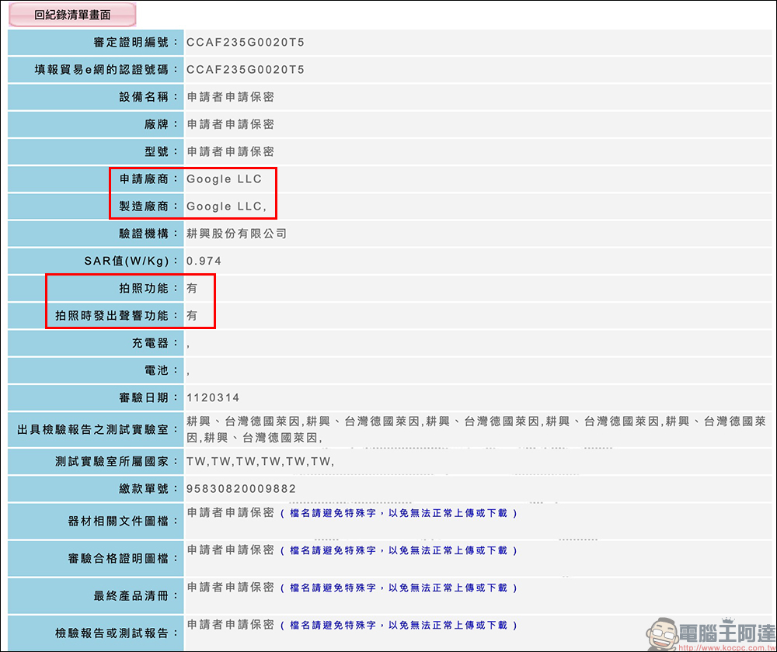
Task: Click the 拍照功能 label
Action: coord(148,288)
